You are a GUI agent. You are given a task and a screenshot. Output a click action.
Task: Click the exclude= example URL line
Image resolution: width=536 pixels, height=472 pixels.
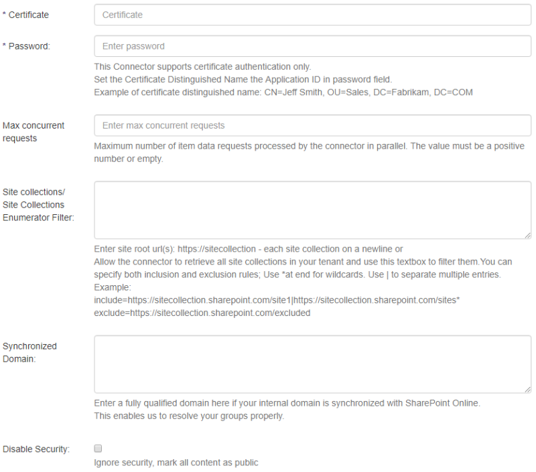point(202,313)
